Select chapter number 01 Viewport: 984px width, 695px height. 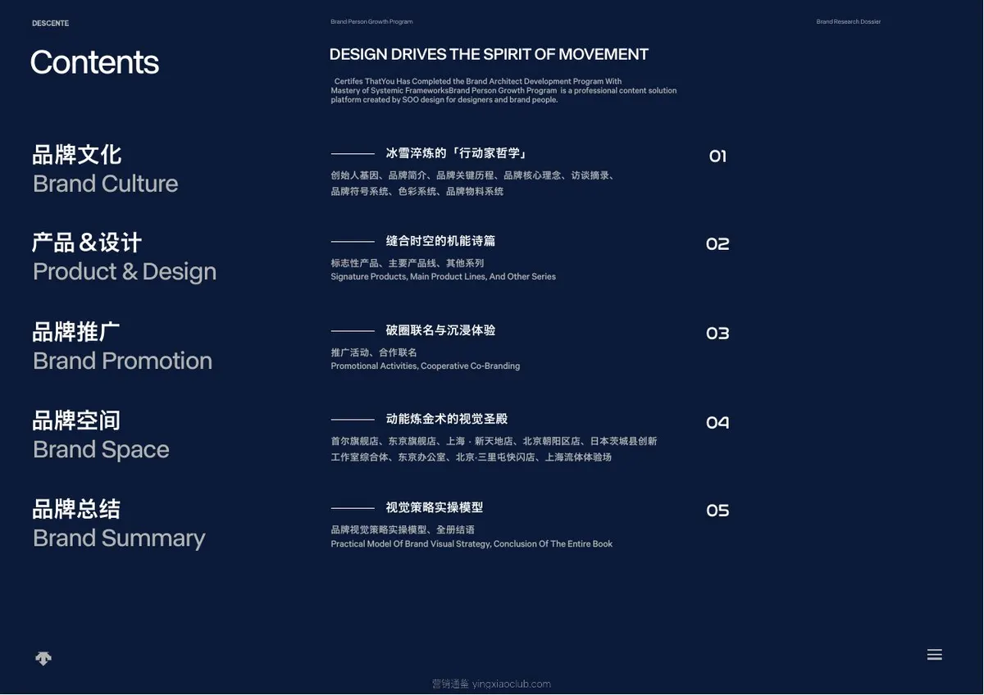(717, 156)
